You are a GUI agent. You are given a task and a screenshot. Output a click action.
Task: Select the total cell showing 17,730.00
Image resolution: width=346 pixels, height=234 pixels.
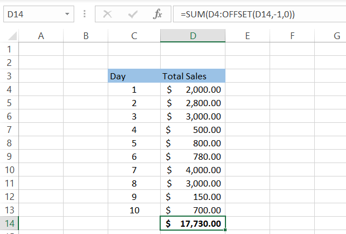point(193,223)
